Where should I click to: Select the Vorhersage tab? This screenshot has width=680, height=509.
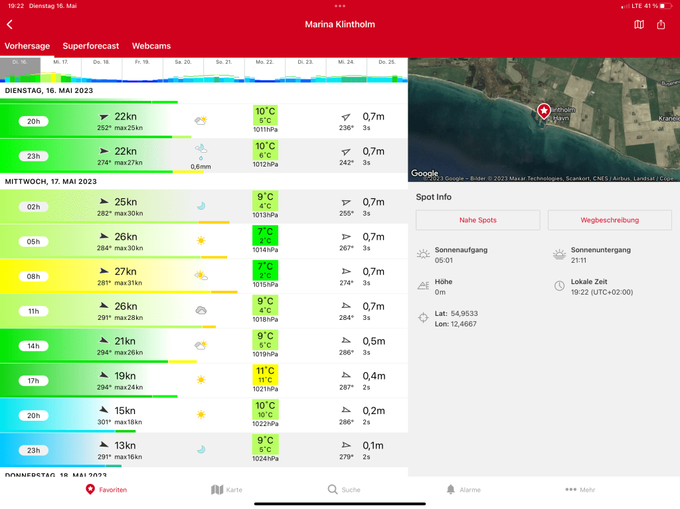[x=27, y=46]
